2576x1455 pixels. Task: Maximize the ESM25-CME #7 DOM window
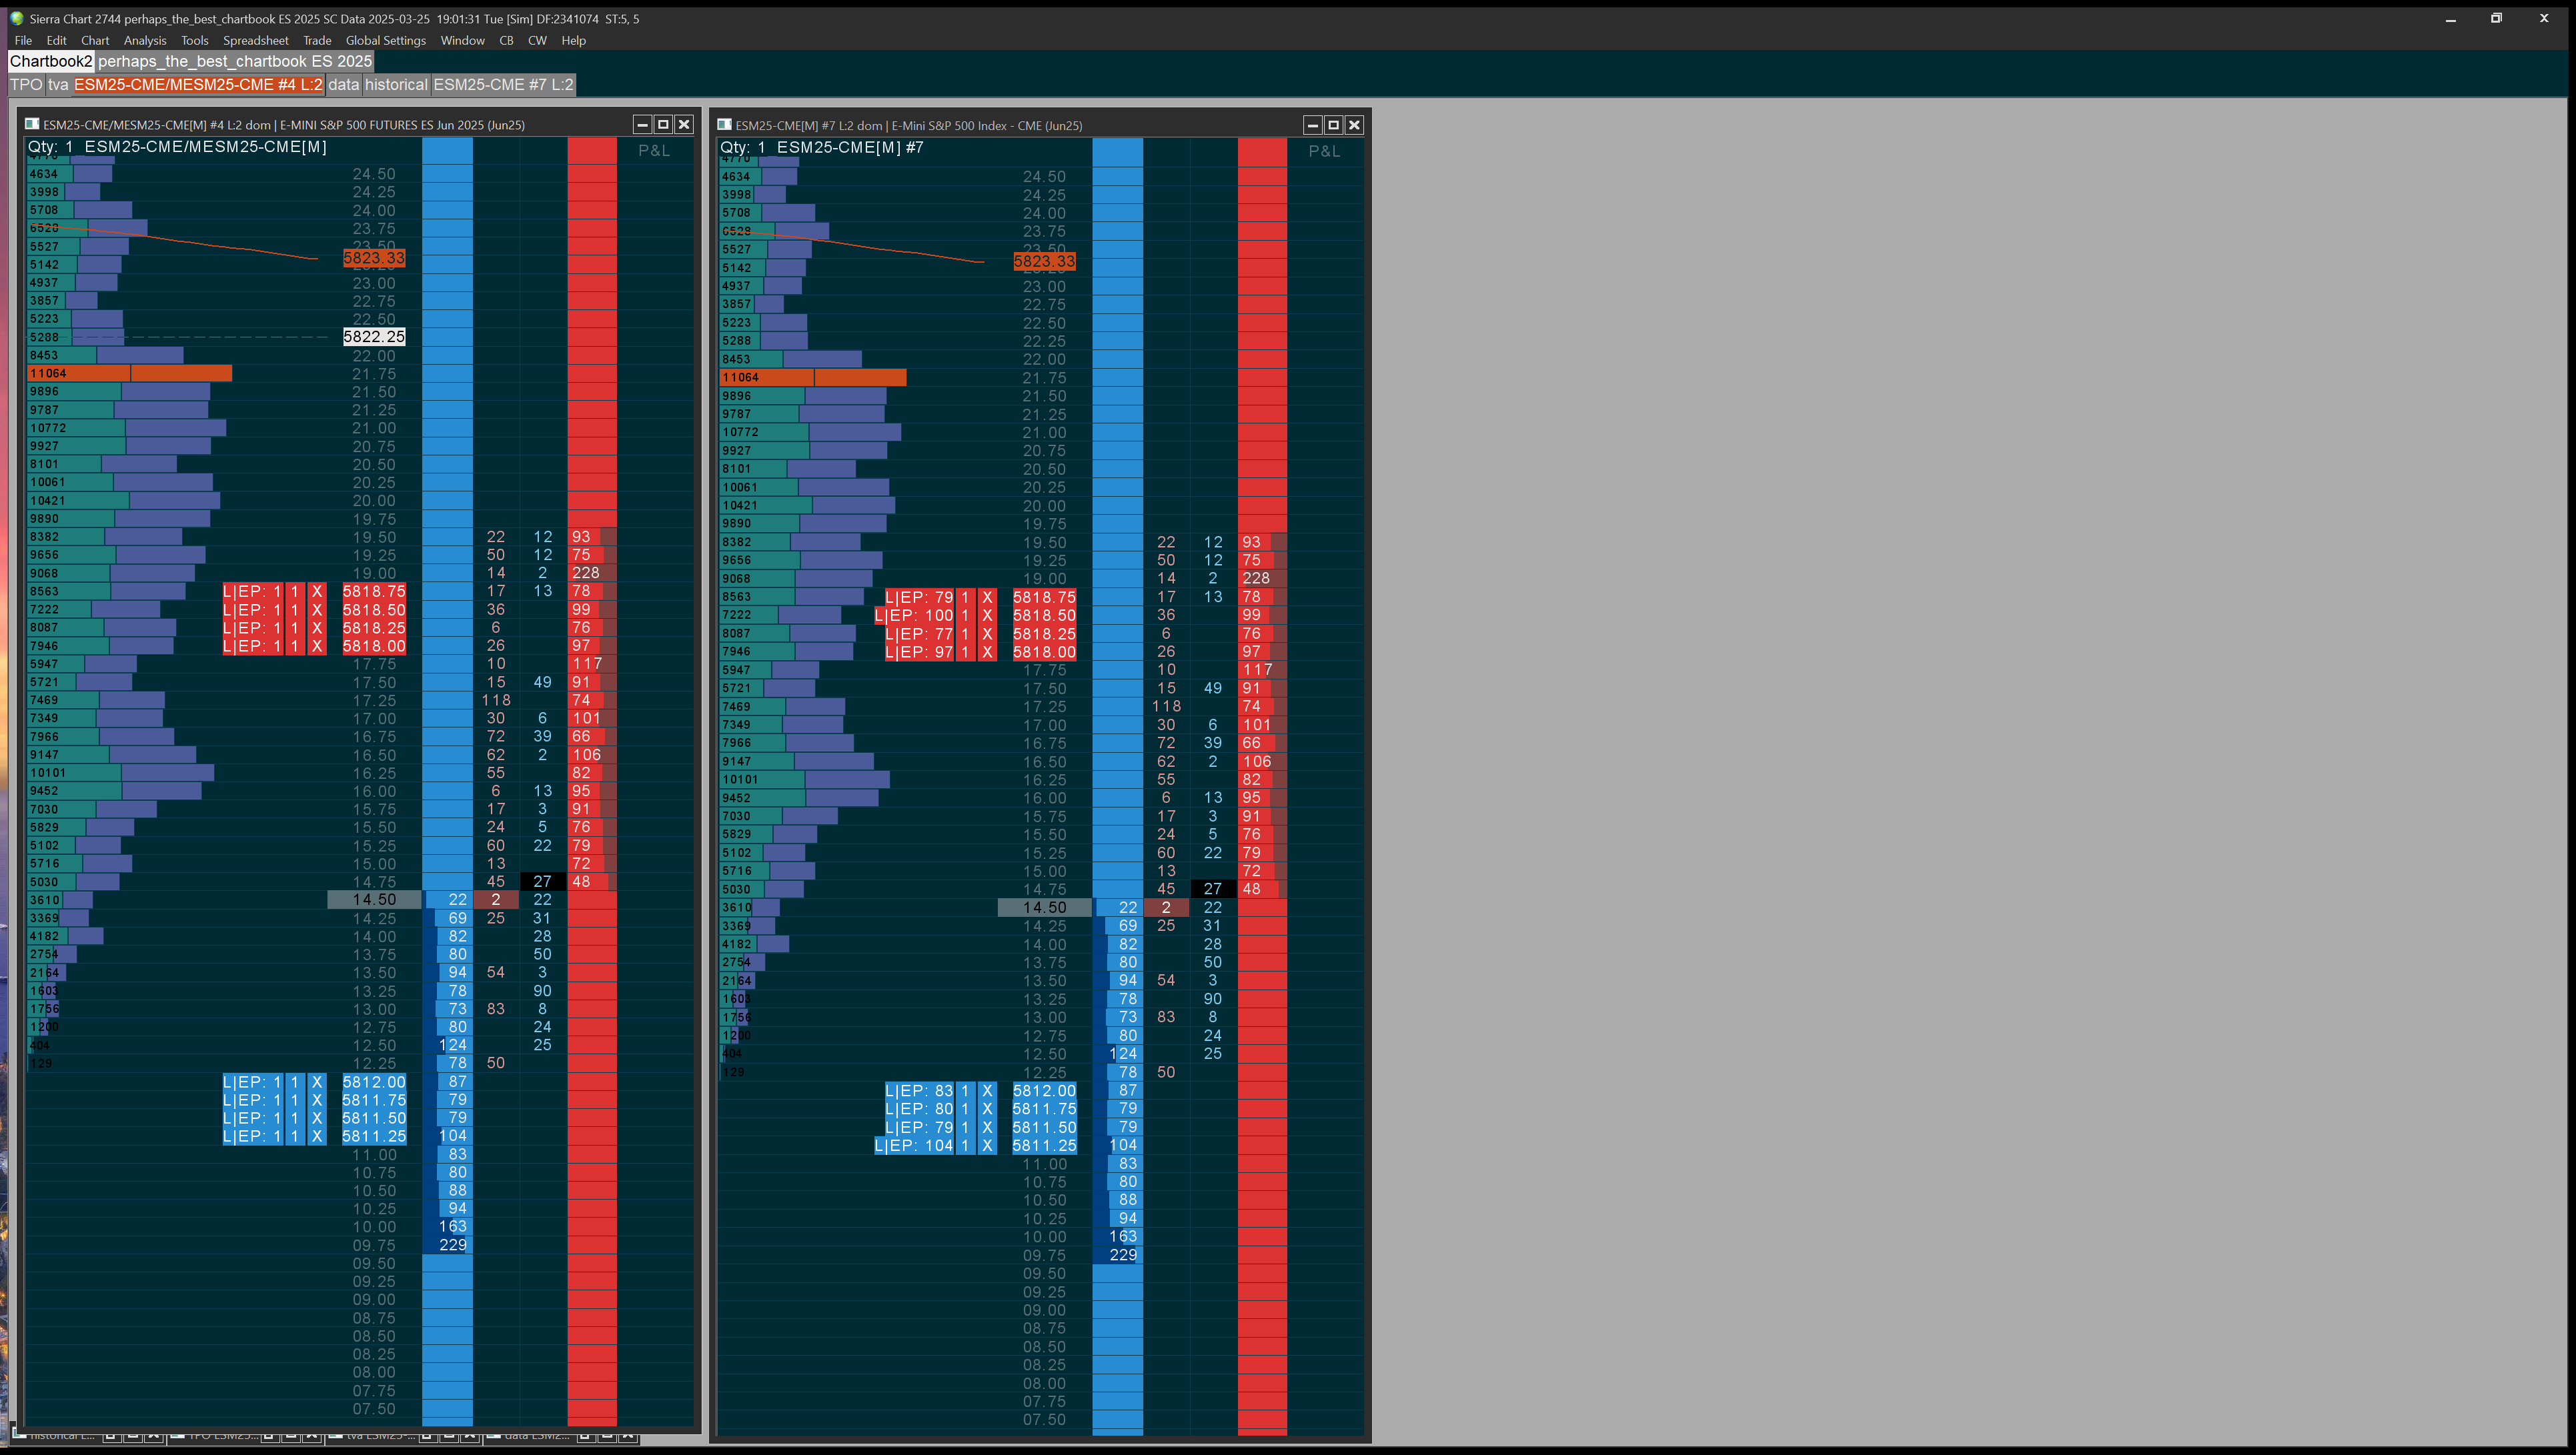[x=1333, y=125]
